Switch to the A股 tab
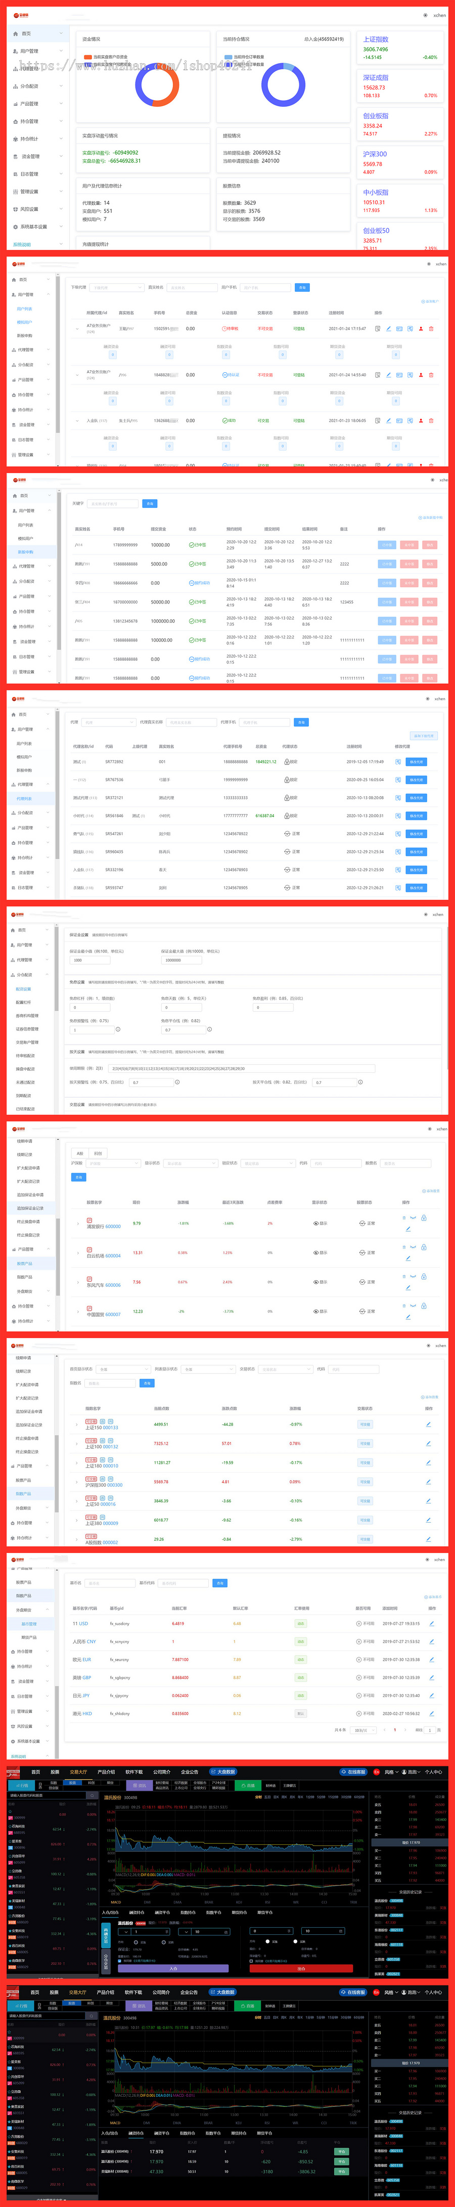This screenshot has height=2207, width=455. (x=80, y=1153)
